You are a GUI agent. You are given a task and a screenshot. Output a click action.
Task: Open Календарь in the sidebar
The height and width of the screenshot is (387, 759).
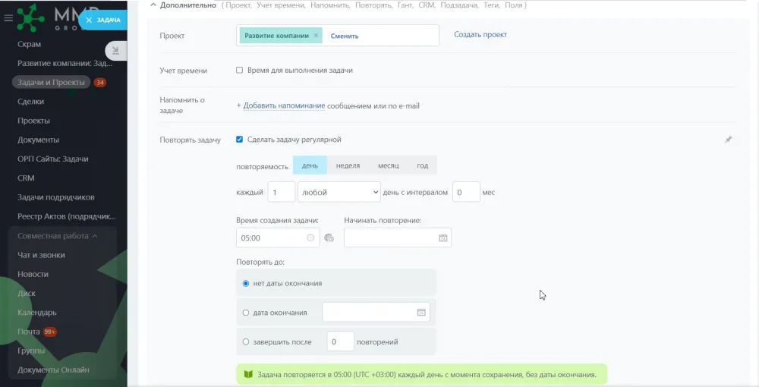pos(36,313)
